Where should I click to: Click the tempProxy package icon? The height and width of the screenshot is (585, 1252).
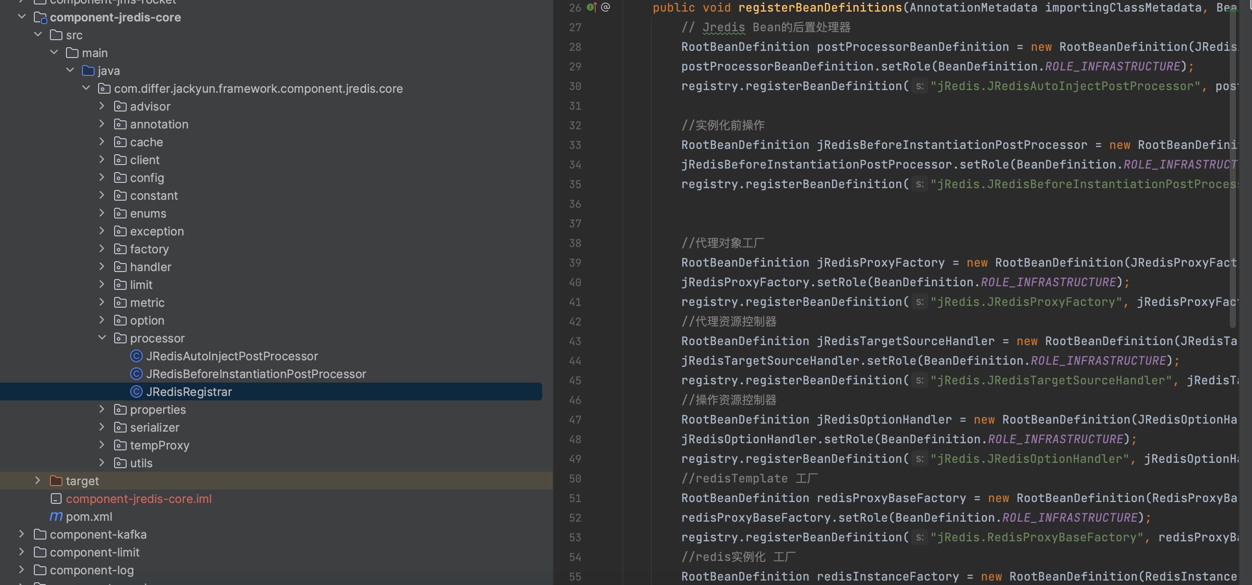click(x=120, y=445)
